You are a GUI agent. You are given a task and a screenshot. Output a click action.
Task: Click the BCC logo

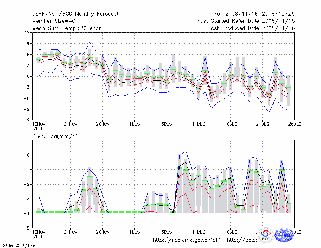265,235
